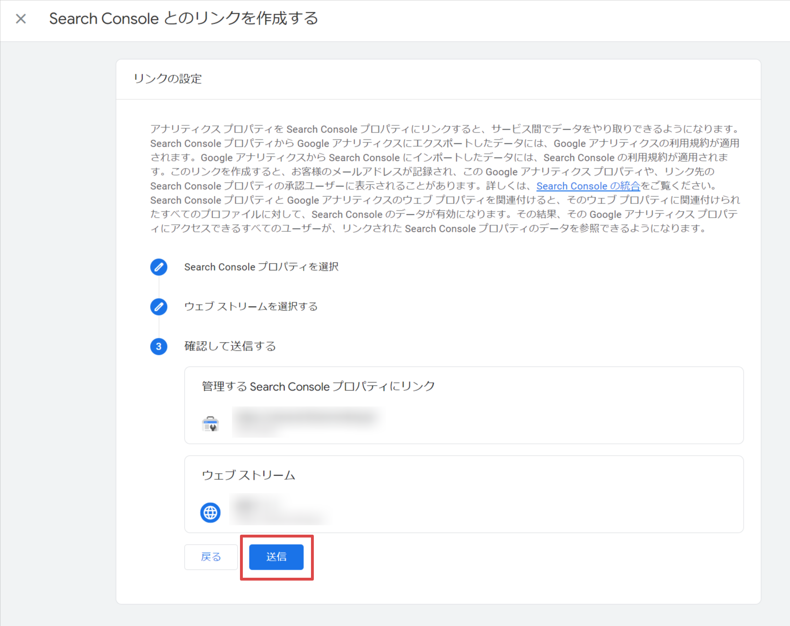
Task: Click the 送信 submit button
Action: (276, 557)
